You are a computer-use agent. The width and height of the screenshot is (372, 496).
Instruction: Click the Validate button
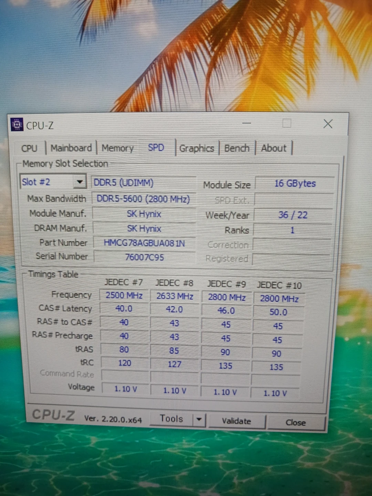point(237,421)
